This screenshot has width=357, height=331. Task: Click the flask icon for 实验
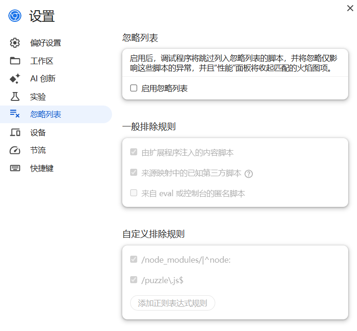pos(15,97)
